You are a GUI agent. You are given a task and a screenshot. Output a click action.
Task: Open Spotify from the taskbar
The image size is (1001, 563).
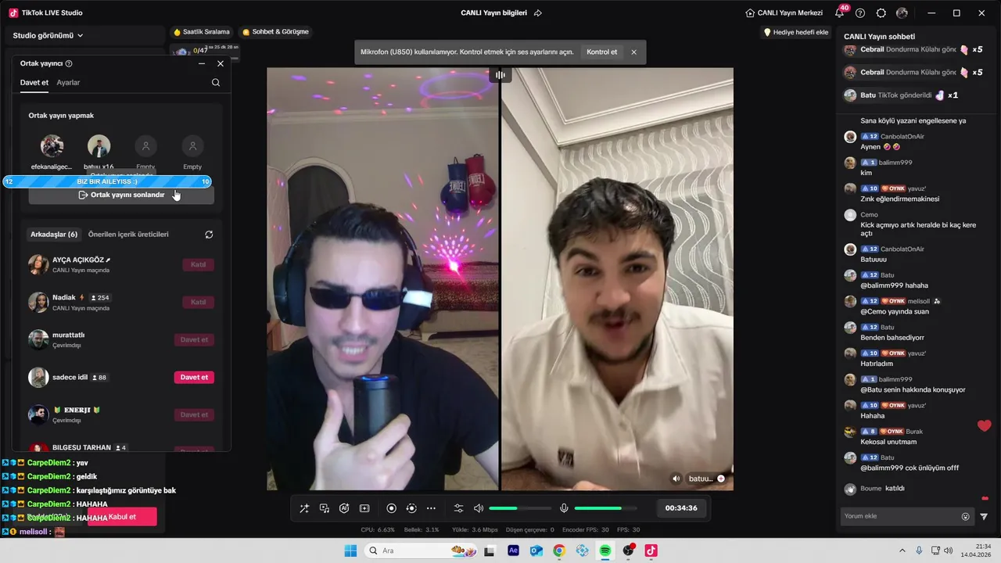point(605,550)
